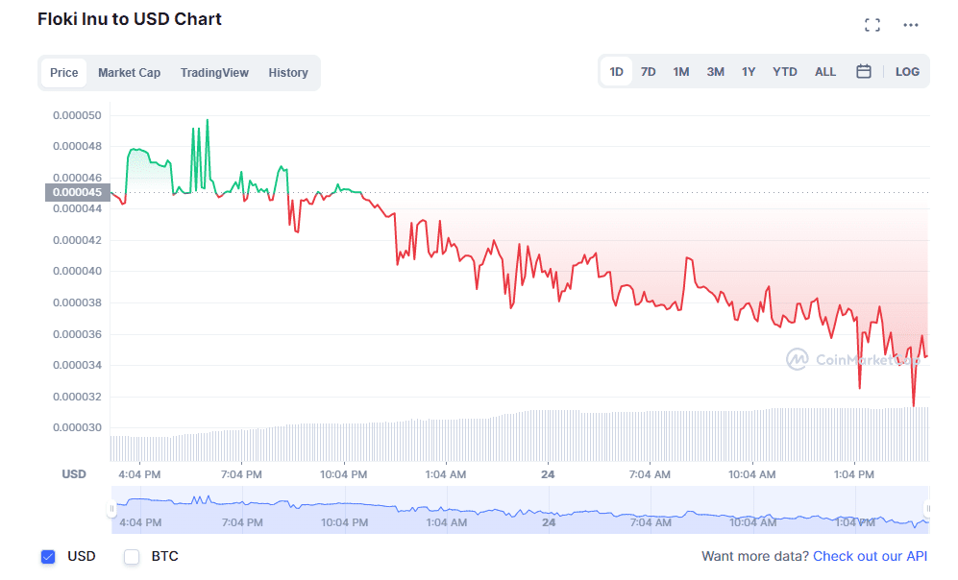The width and height of the screenshot is (958, 580).
Task: Select the ALL time range
Action: pos(824,71)
